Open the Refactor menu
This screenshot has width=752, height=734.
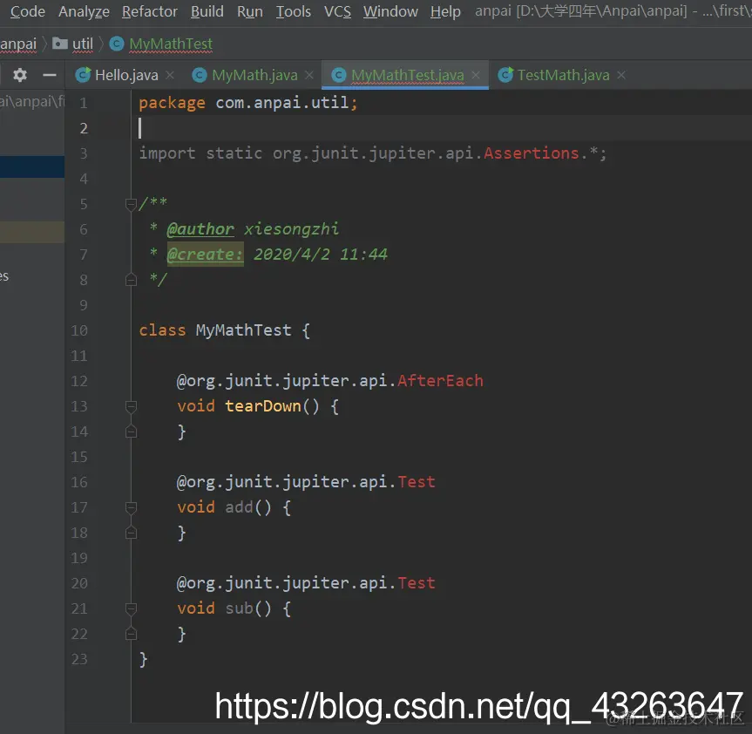click(150, 11)
